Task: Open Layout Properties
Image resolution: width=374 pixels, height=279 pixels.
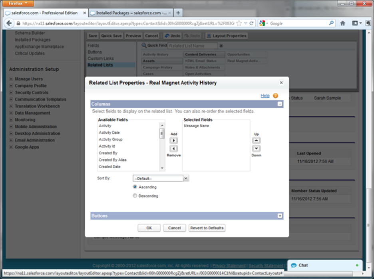Action: [x=226, y=36]
